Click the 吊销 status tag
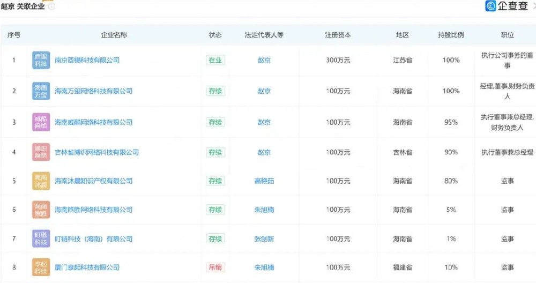Viewport: 536px width, 283px height. click(x=215, y=267)
